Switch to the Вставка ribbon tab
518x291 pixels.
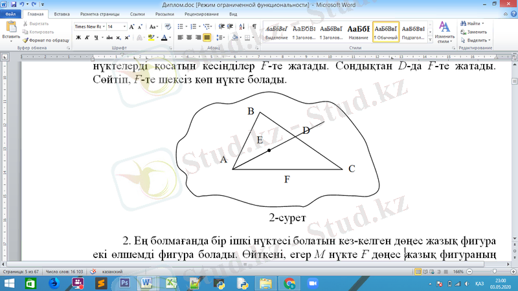point(62,13)
